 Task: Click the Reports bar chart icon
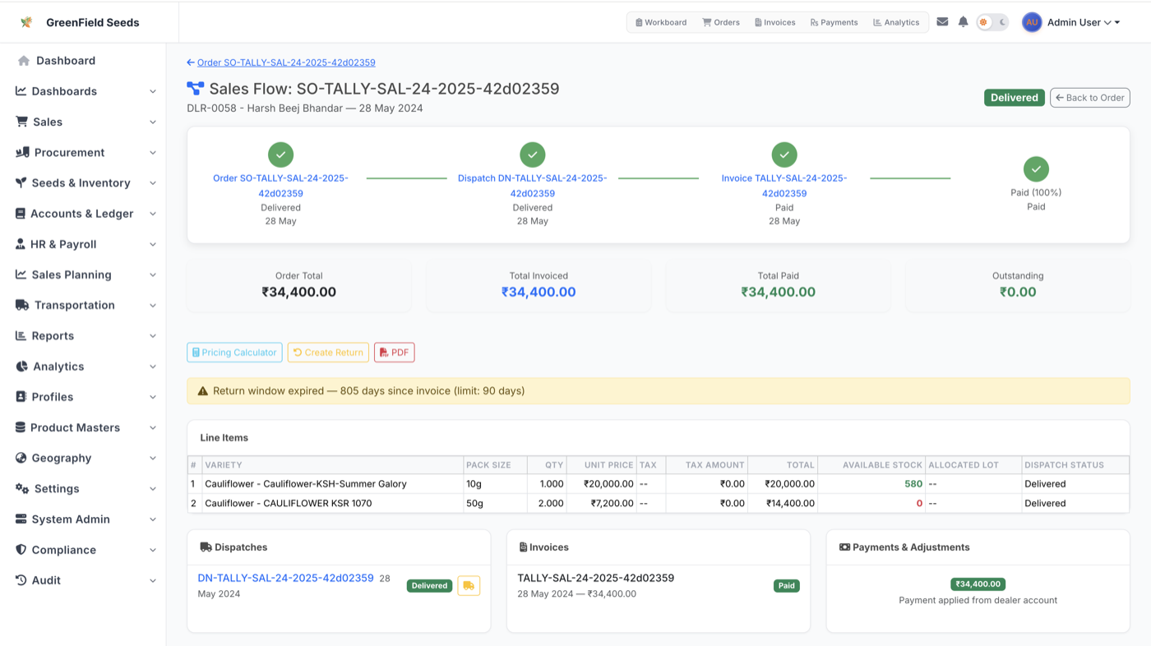21,335
